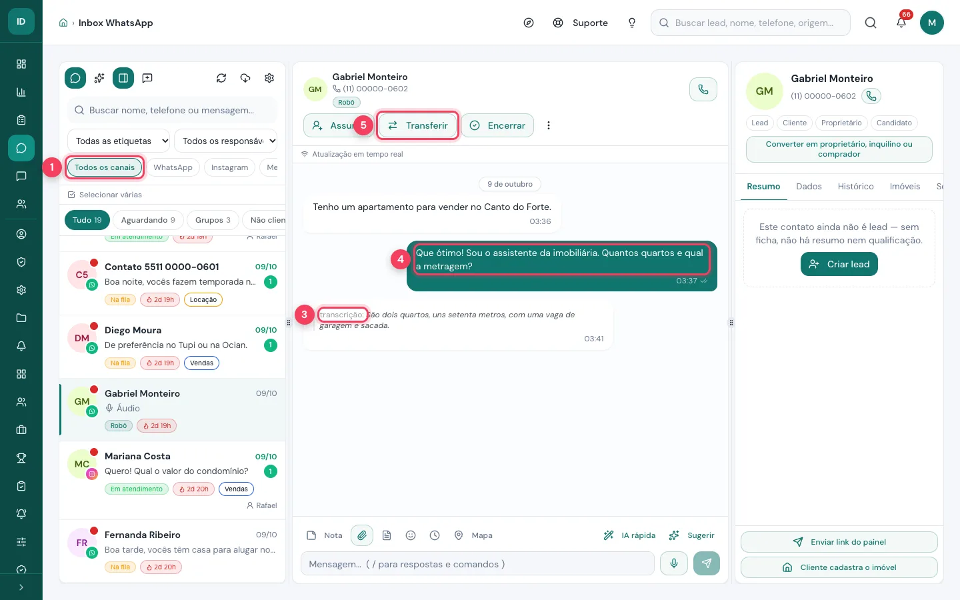Viewport: 960px width, 600px height.
Task: Record audio with the microphone button
Action: [x=674, y=563]
